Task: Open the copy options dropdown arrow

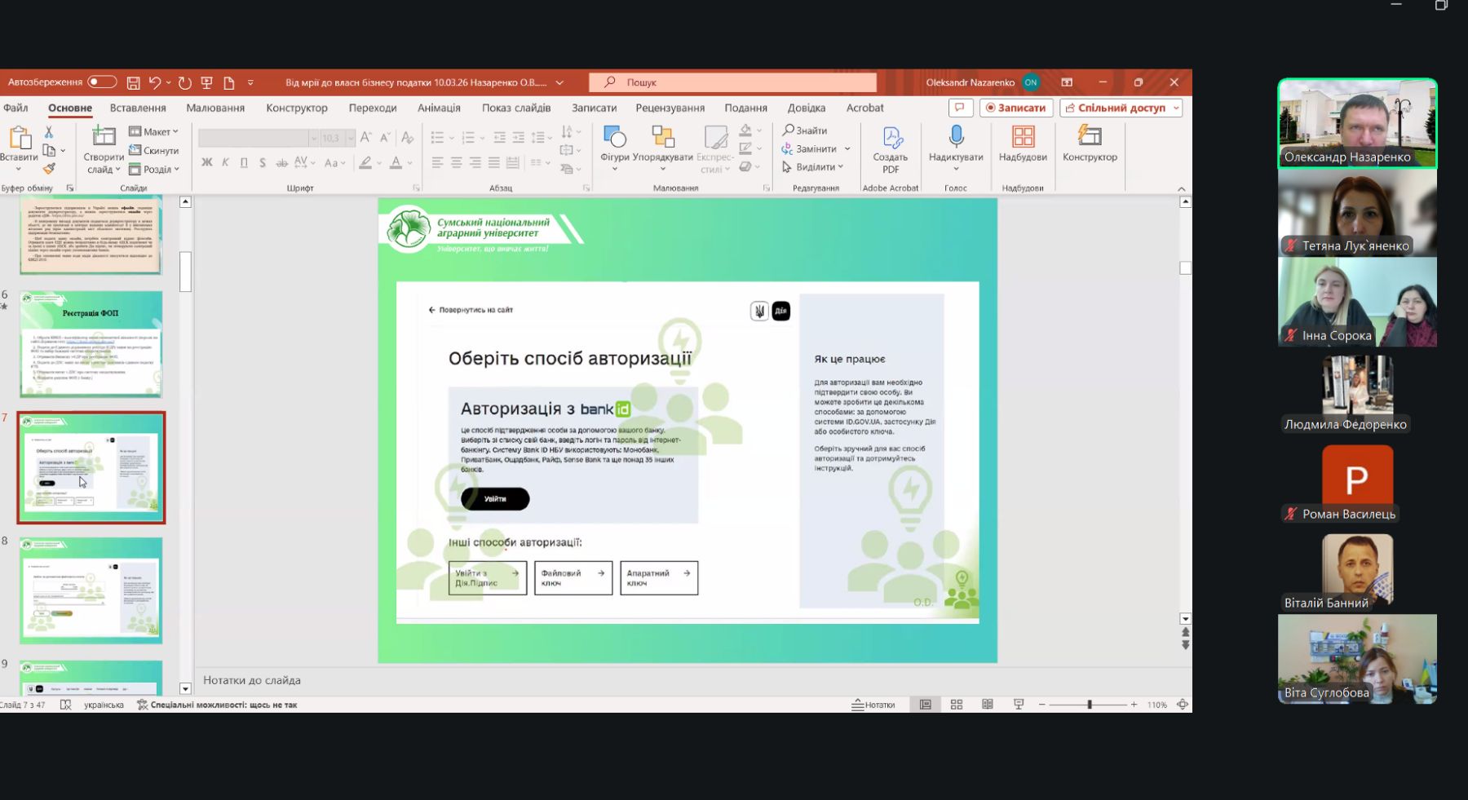Action: click(63, 150)
